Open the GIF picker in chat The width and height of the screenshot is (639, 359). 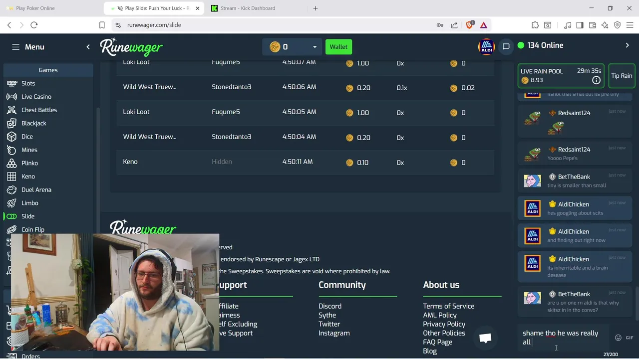[x=630, y=338]
